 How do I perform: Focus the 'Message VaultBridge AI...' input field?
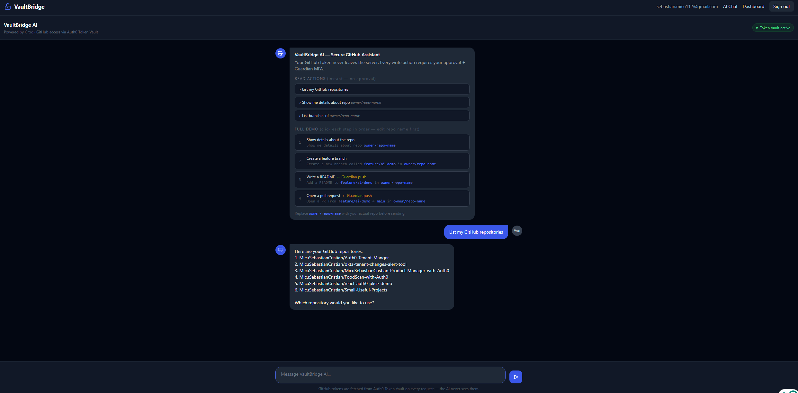[390, 375]
